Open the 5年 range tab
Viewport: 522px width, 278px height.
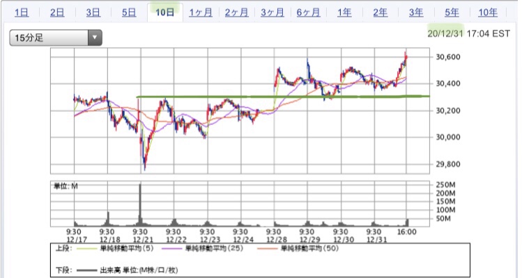(452, 12)
